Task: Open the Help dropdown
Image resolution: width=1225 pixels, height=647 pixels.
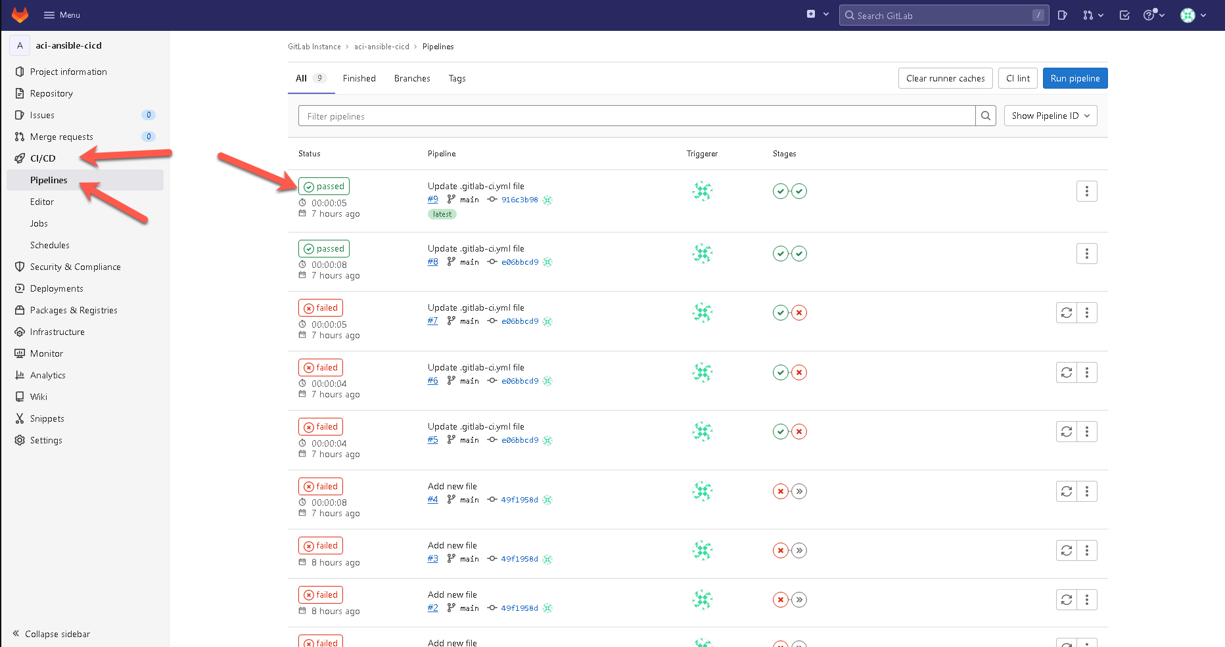Action: 1153,15
